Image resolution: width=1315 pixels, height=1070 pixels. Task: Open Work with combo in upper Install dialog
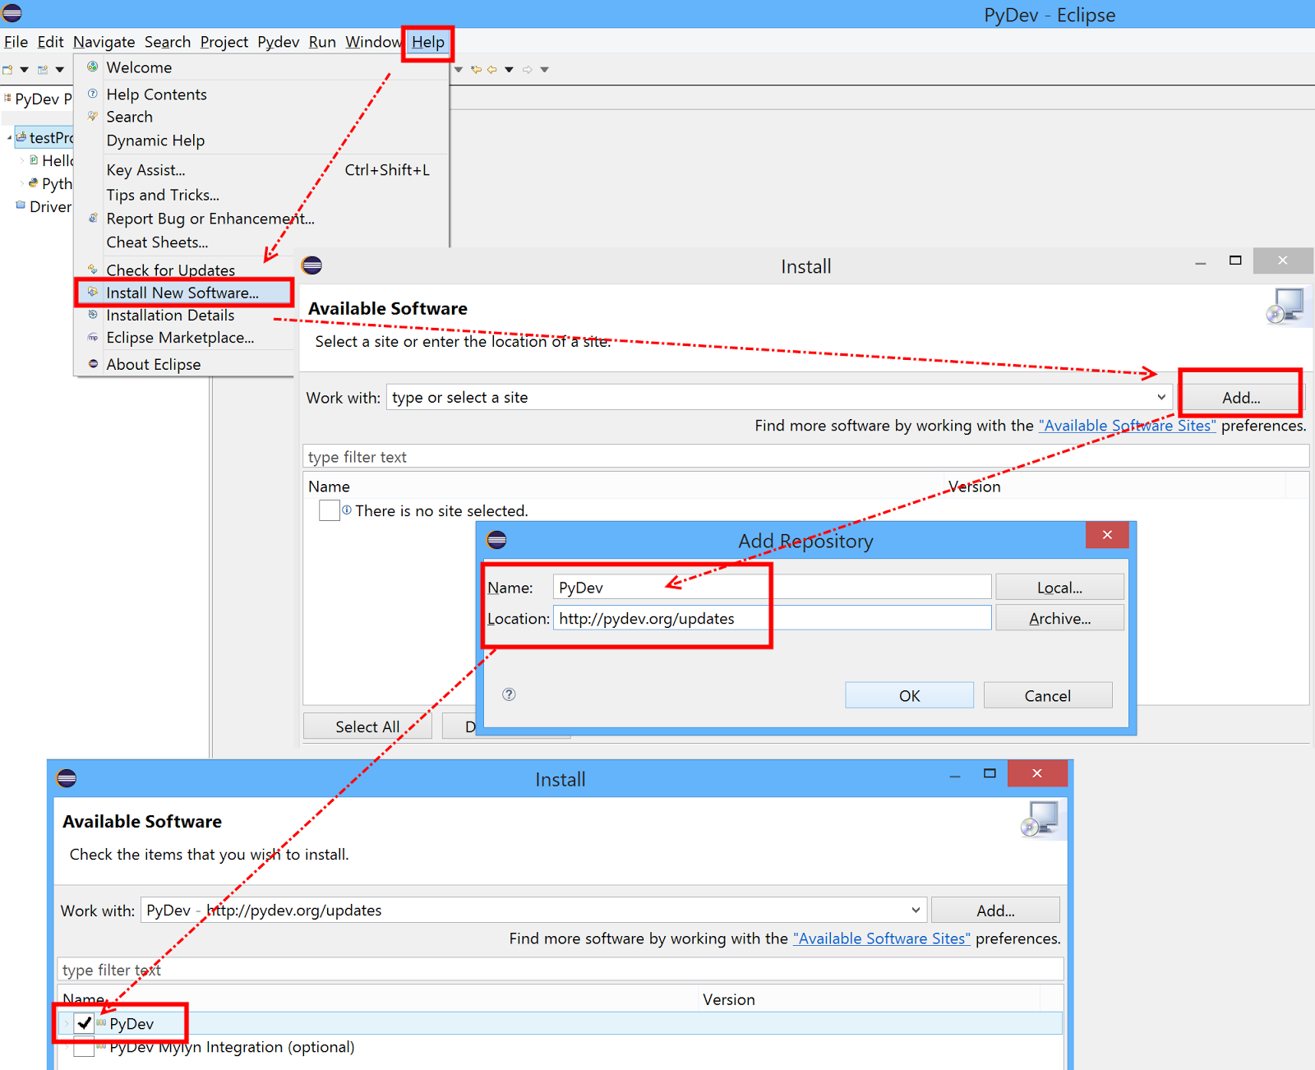click(x=1161, y=397)
